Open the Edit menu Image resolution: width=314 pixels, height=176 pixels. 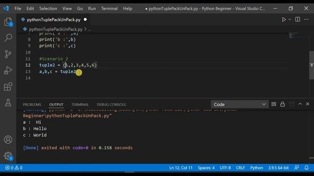[30, 9]
